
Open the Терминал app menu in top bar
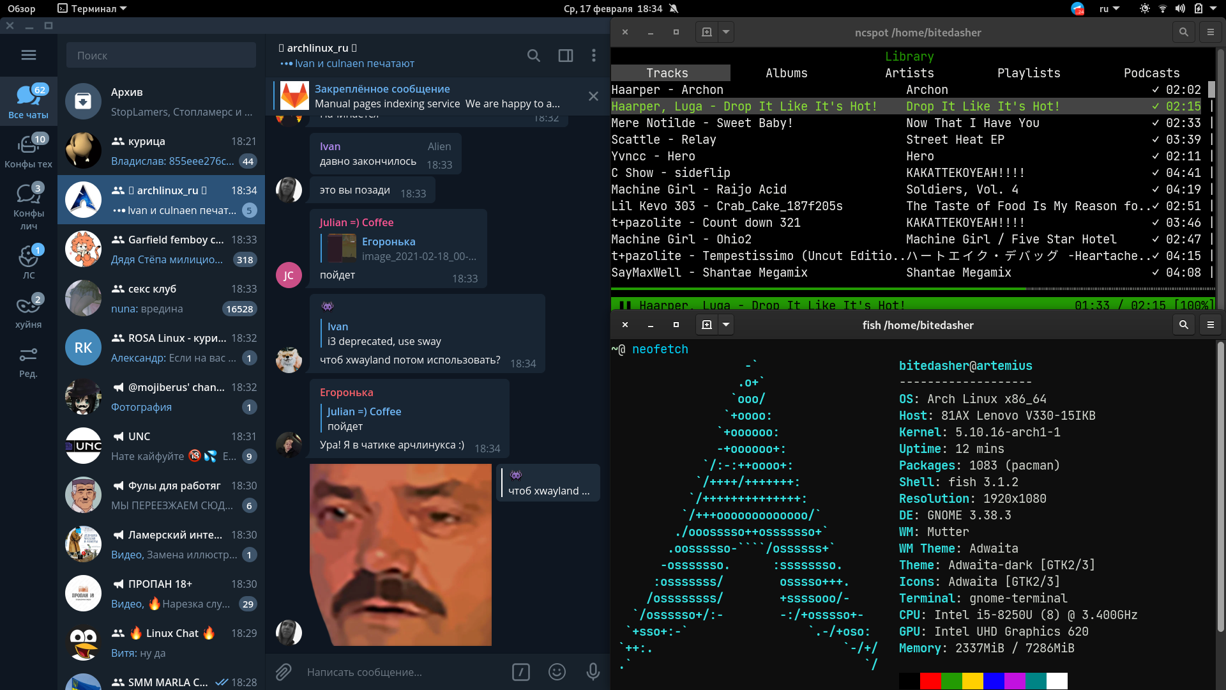pyautogui.click(x=92, y=8)
